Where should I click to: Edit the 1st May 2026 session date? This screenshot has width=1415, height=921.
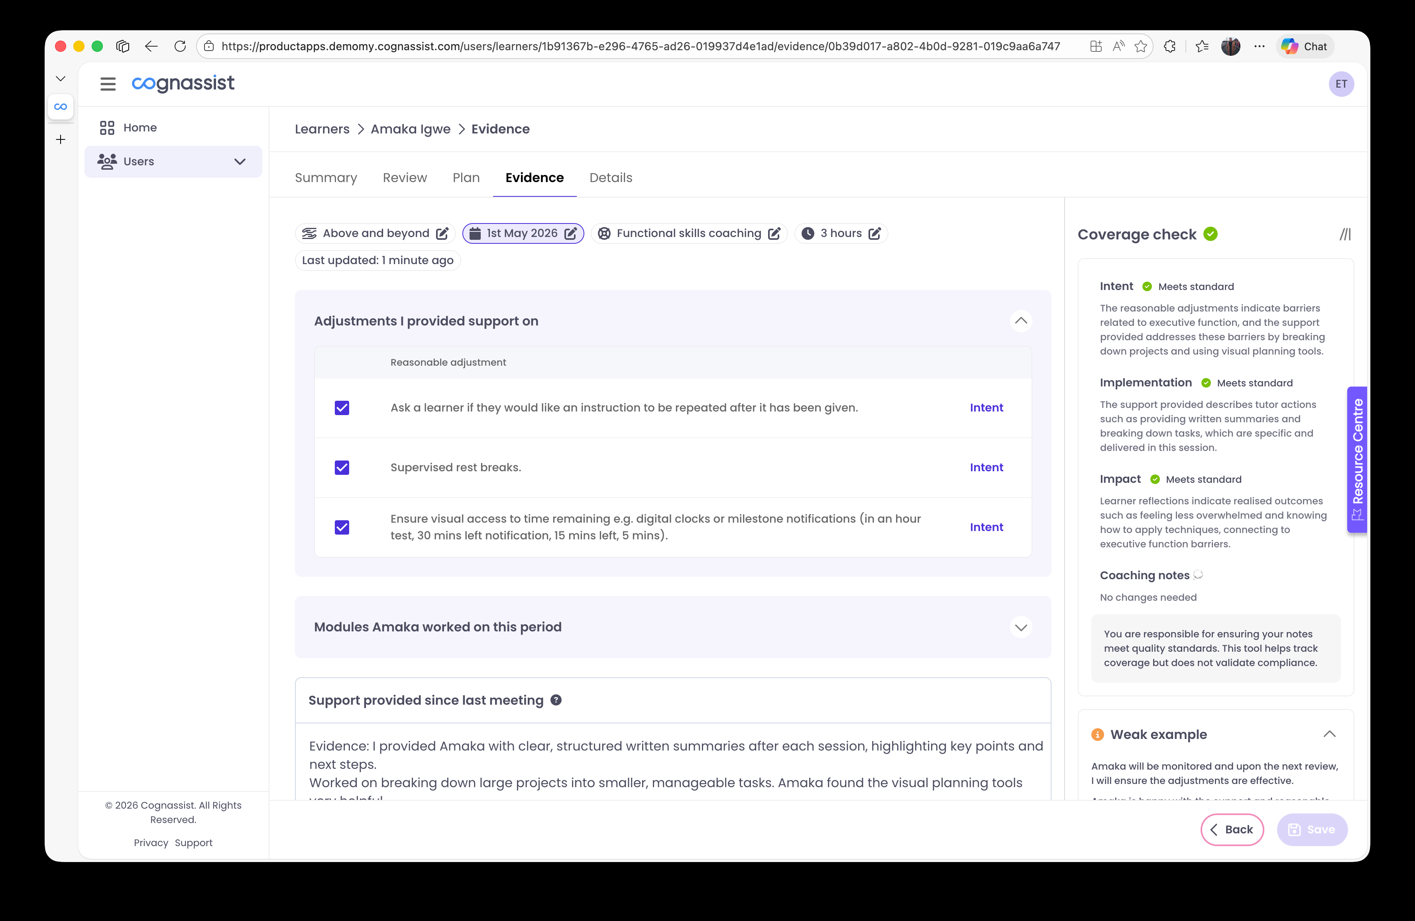[571, 233]
